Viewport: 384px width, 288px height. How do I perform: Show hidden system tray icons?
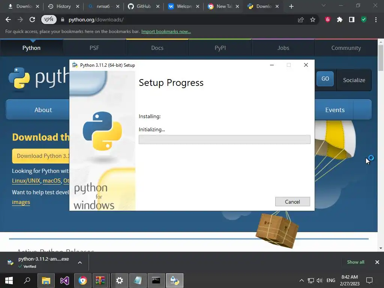[x=302, y=280]
